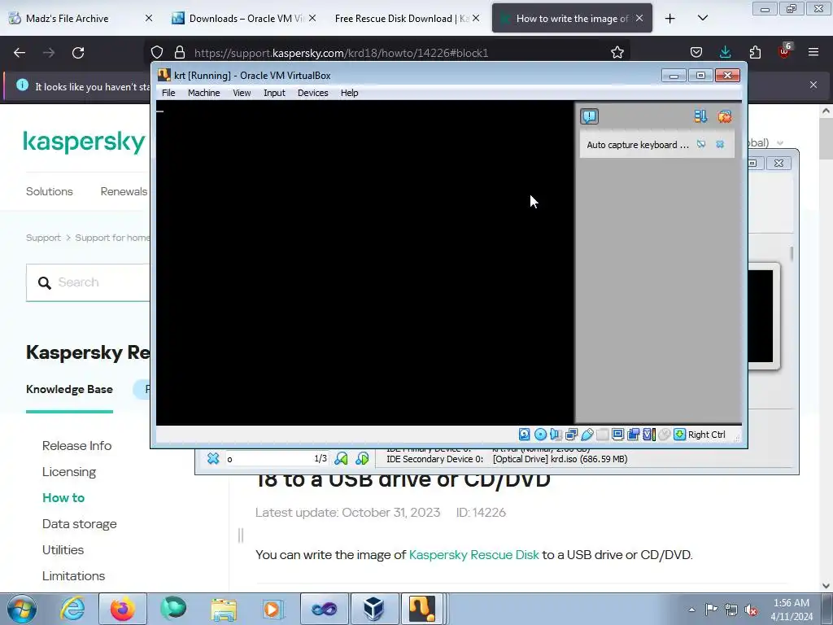Click the disable icon on Auto capture keyboard notification

(x=701, y=145)
